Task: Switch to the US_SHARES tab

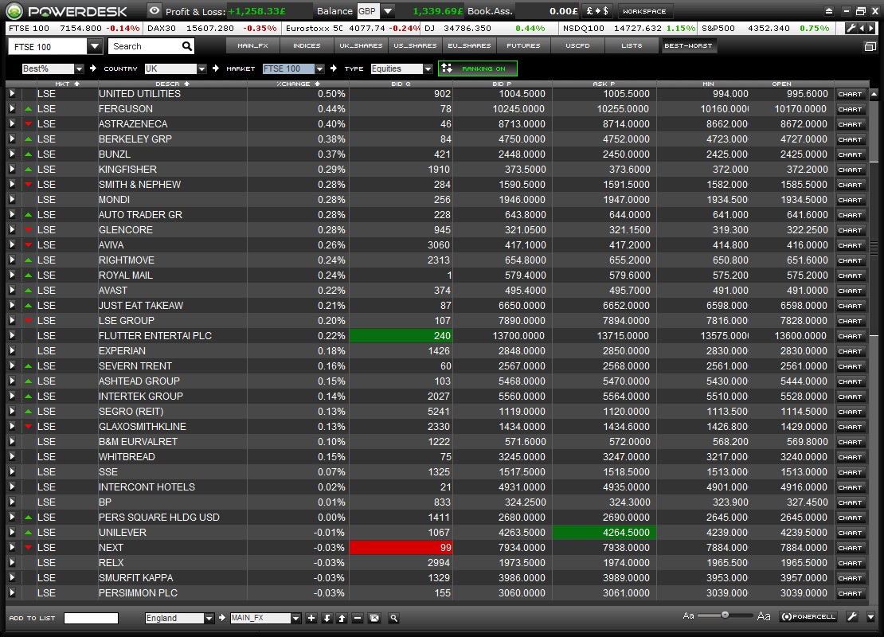Action: pos(415,45)
